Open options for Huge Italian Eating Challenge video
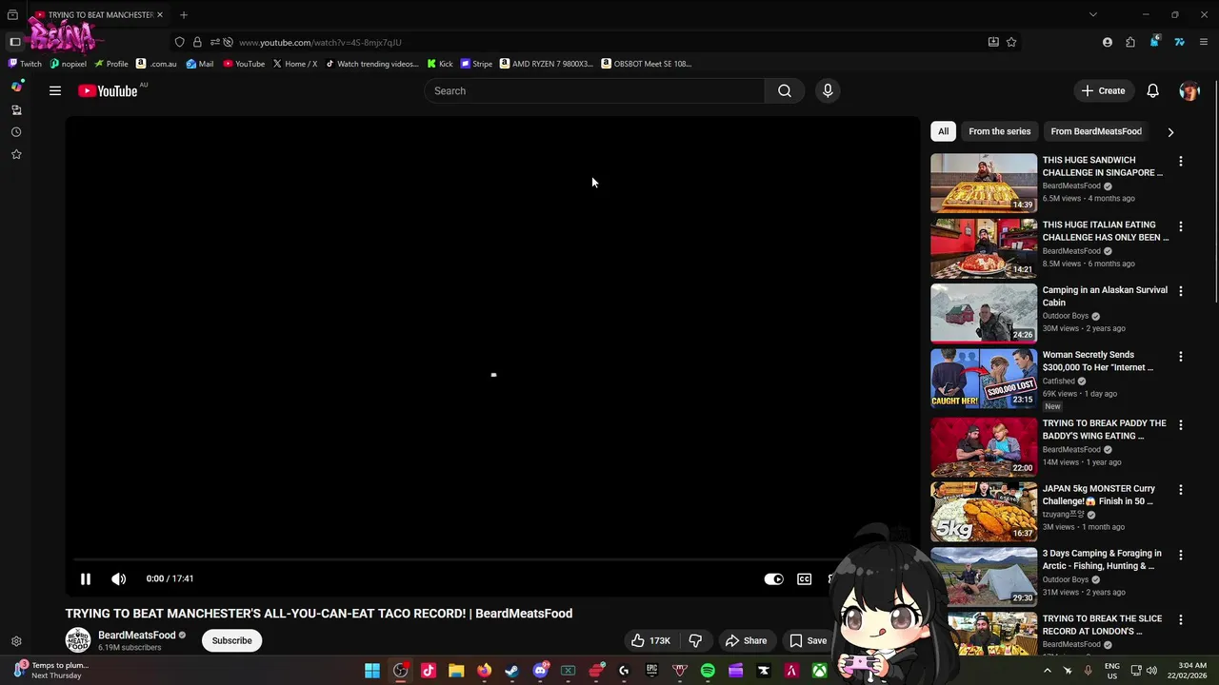The height and width of the screenshot is (685, 1219). [x=1180, y=226]
